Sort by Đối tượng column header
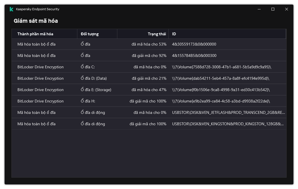298x189 pixels. click(90, 34)
